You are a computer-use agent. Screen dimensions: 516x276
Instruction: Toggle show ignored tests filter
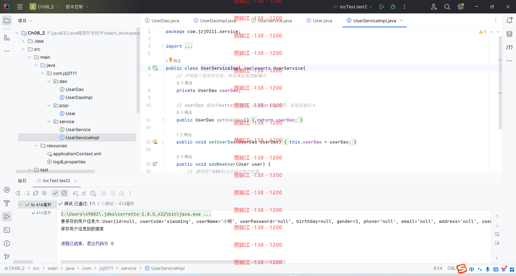click(x=64, y=193)
